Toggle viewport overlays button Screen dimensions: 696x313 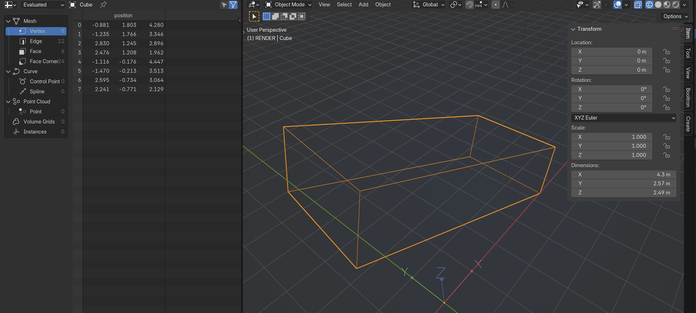pyautogui.click(x=617, y=4)
